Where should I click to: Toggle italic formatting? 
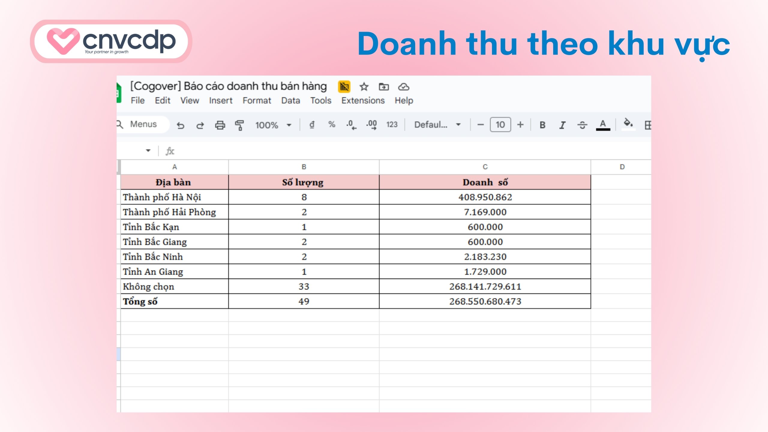(562, 125)
